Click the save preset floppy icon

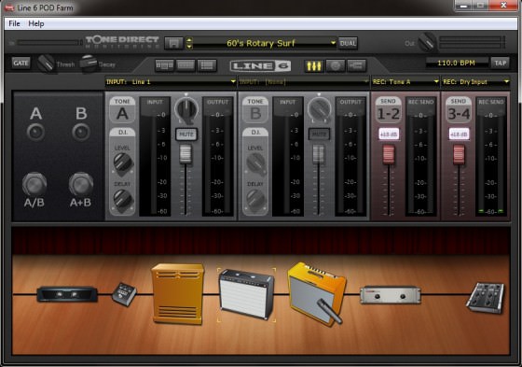pos(173,43)
